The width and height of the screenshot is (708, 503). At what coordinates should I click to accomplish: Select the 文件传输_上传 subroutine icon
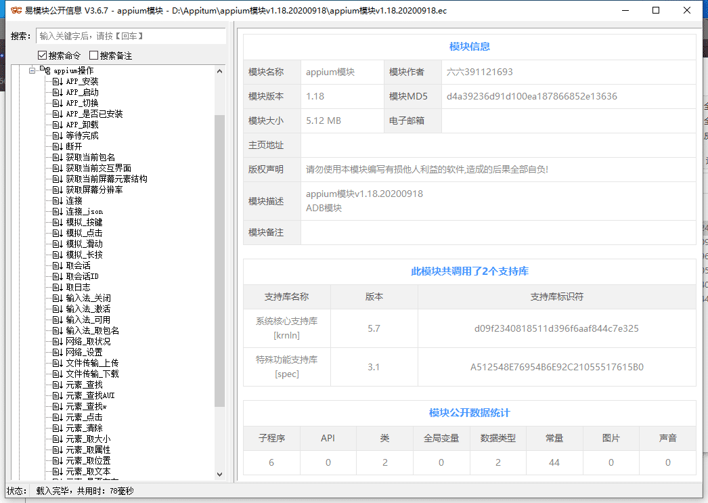[58, 363]
